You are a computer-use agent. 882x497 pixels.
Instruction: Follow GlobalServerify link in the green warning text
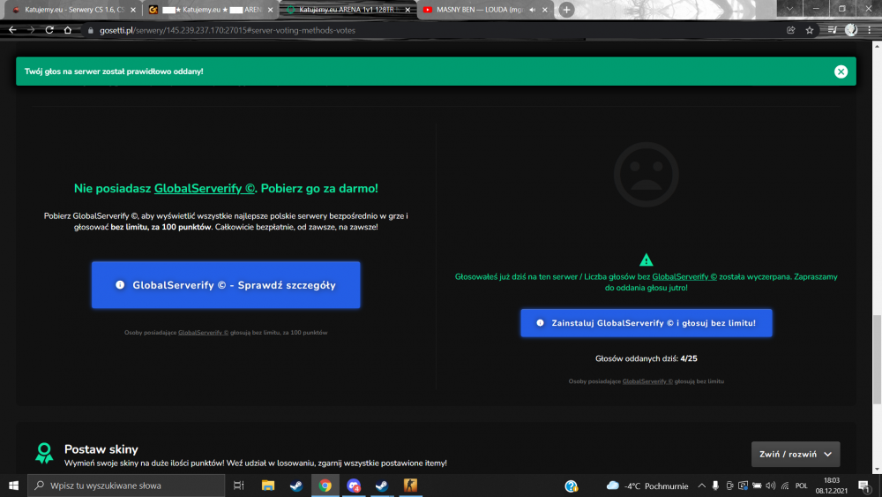[x=684, y=277]
